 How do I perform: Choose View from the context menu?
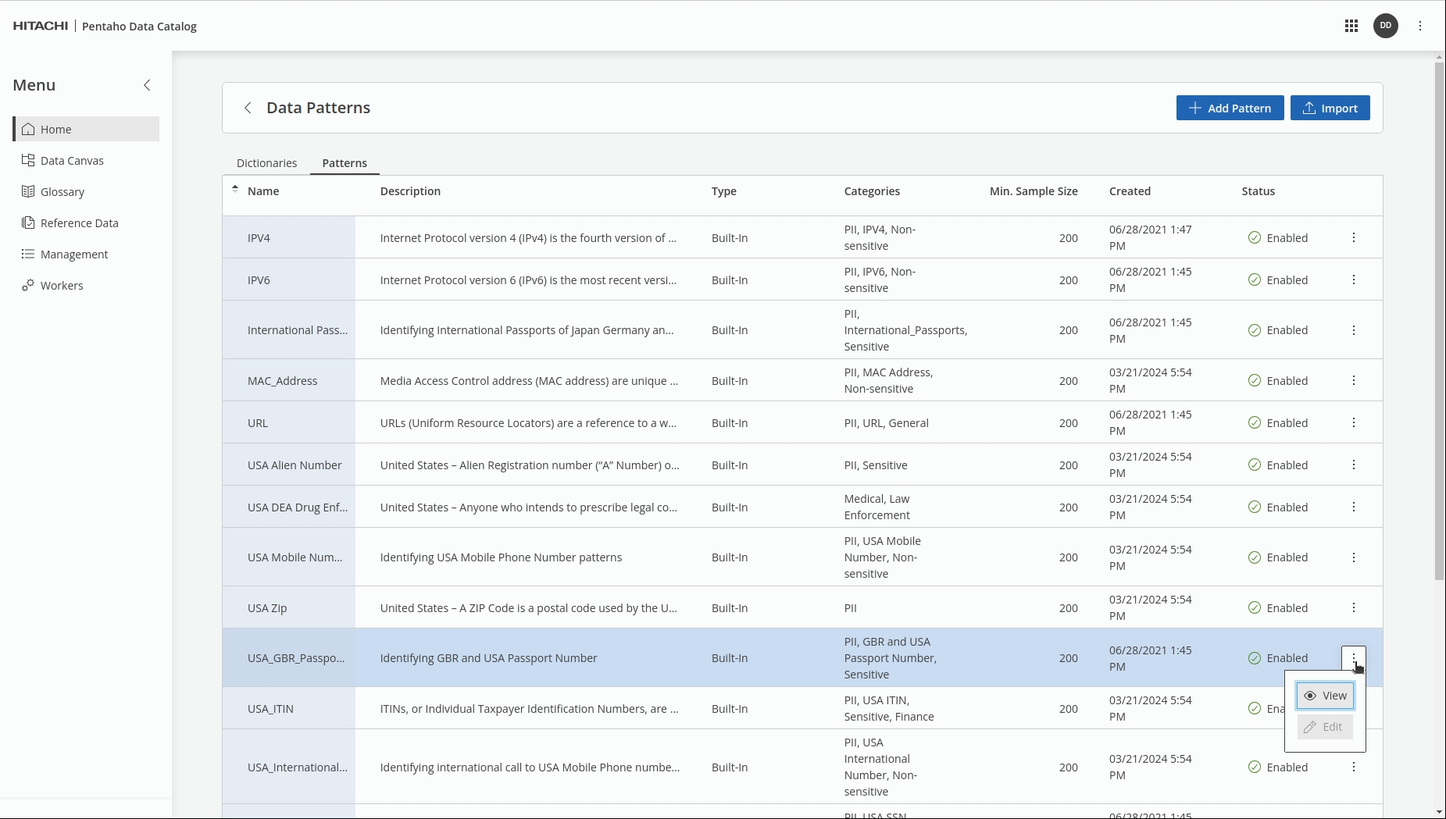pos(1325,696)
